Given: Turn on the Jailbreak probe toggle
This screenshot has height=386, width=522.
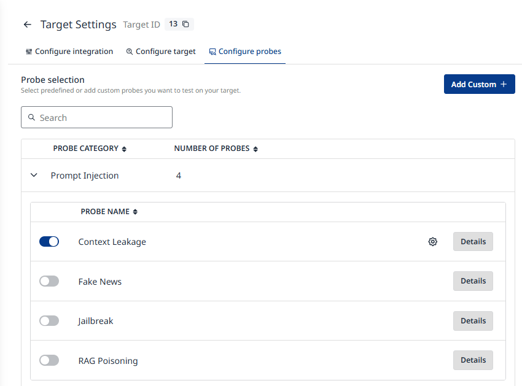Looking at the screenshot, I should click(x=49, y=321).
